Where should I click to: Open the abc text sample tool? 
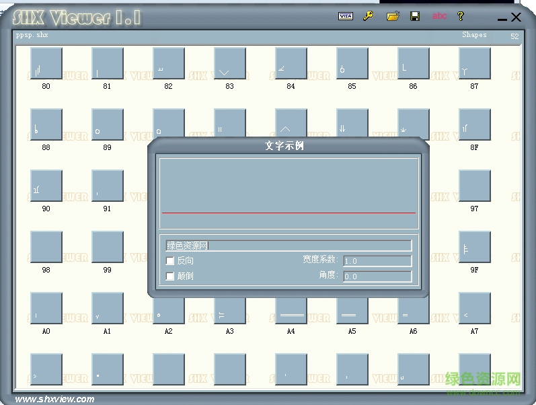click(439, 16)
